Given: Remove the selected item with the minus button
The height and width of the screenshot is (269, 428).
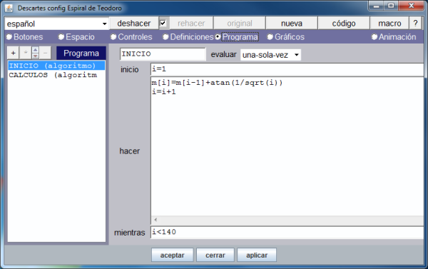Looking at the screenshot, I should pos(46,53).
